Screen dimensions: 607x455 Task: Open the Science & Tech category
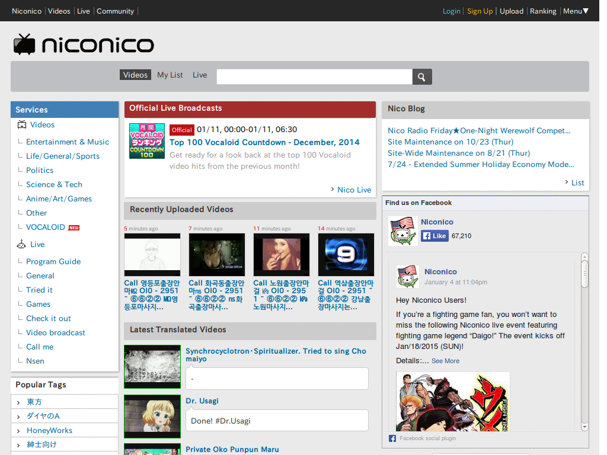54,185
